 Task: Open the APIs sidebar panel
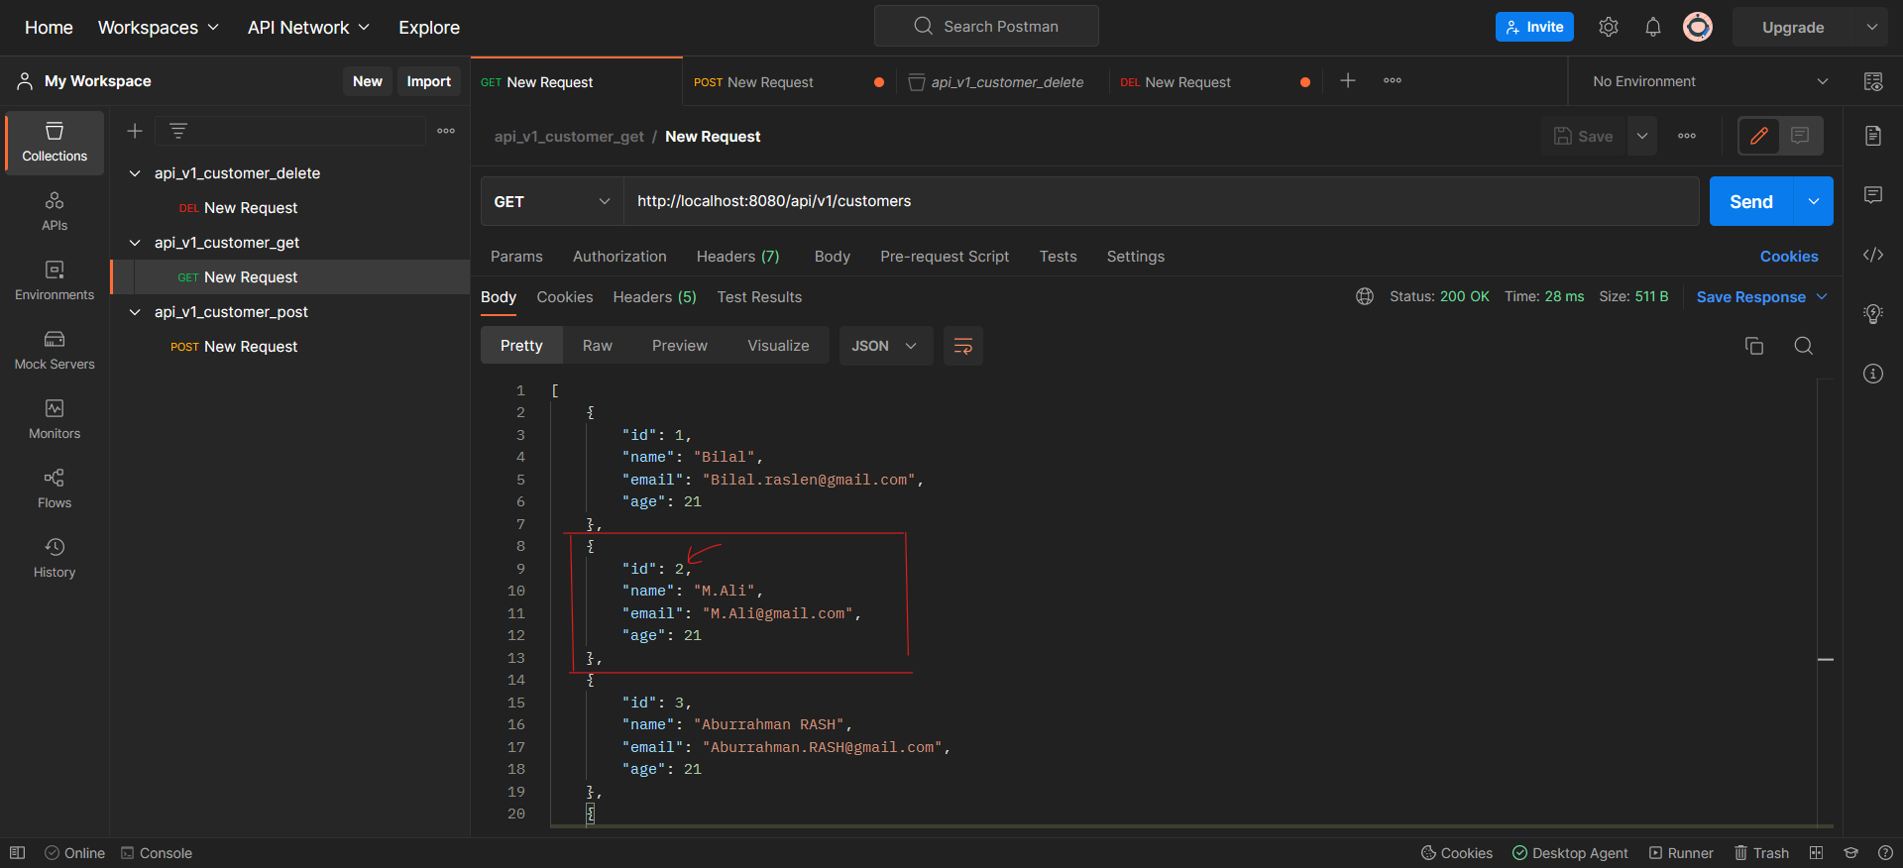55,212
